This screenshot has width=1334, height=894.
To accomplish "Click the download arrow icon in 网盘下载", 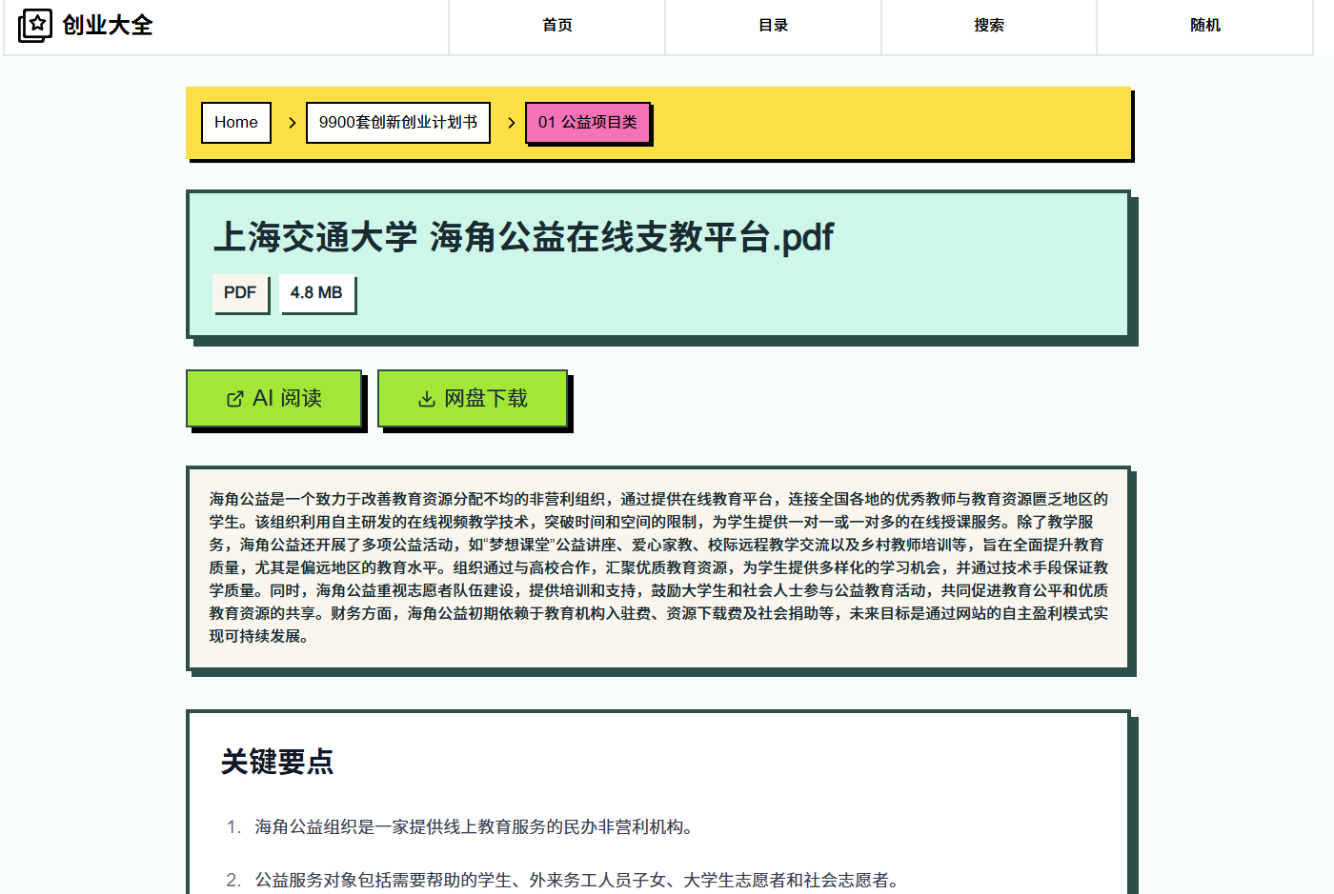I will point(427,399).
